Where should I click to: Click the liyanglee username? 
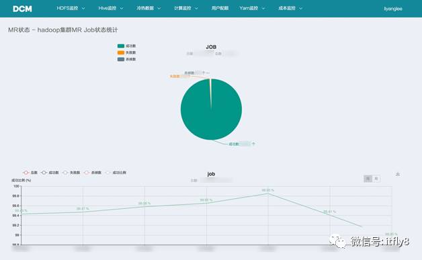[x=393, y=9]
